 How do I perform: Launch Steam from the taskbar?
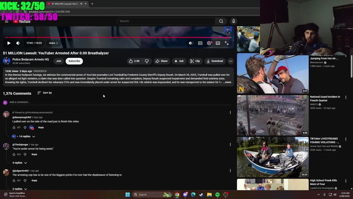[x=201, y=195]
